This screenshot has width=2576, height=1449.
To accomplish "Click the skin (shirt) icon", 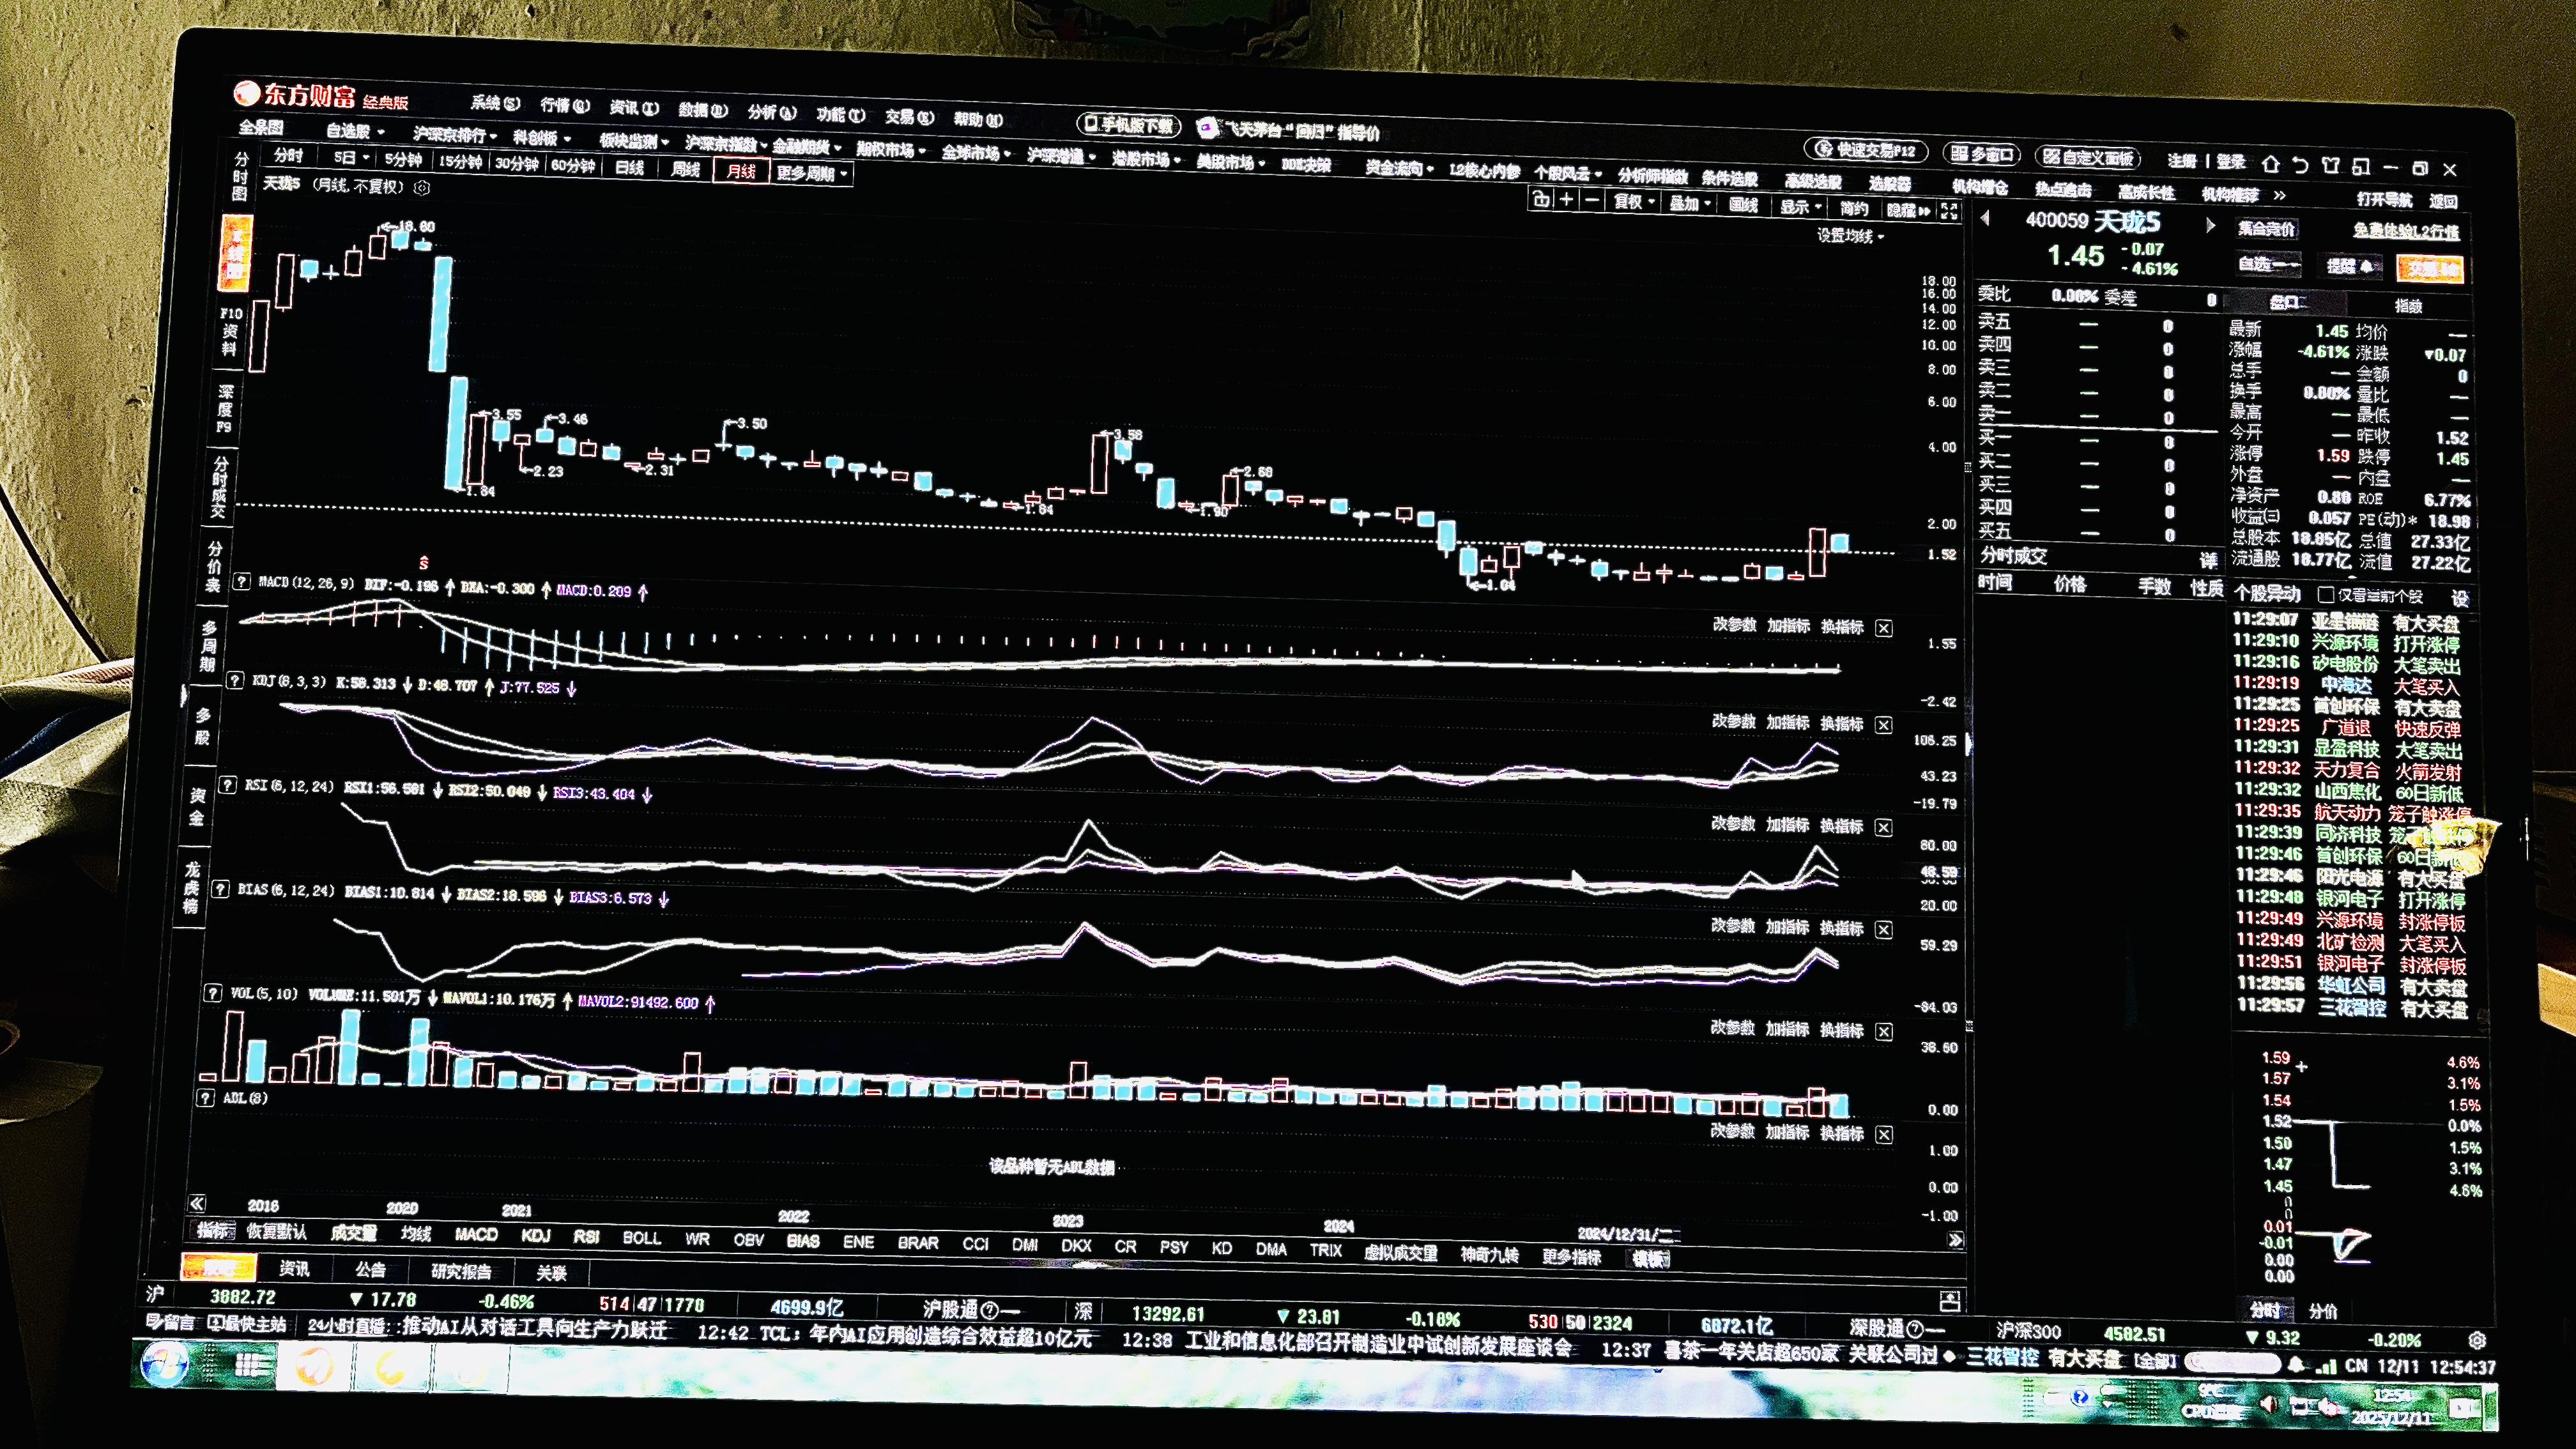I will pyautogui.click(x=2331, y=165).
